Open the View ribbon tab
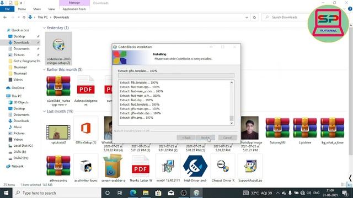Image resolution: width=353 pixels, height=198 pixels. [x=51, y=9]
